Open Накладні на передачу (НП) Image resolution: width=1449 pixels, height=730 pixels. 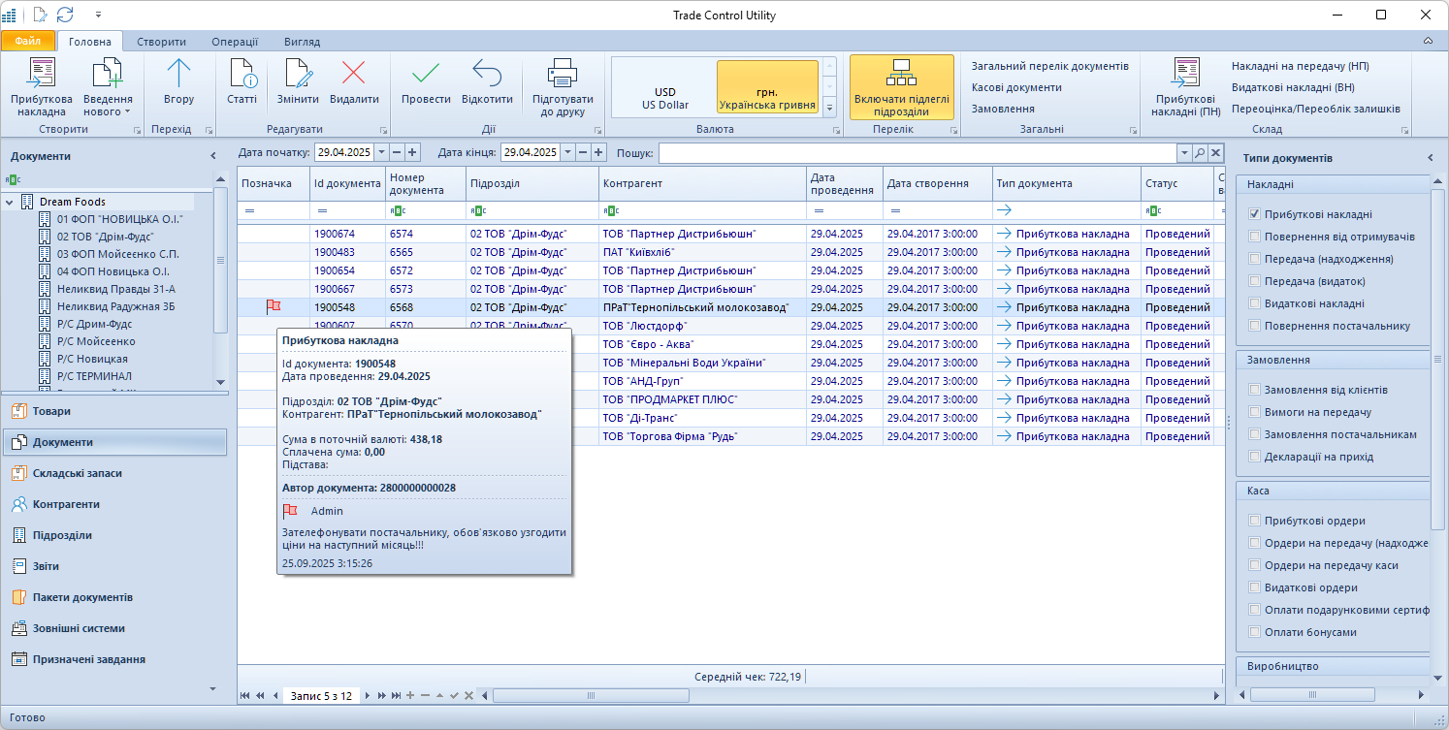[1300, 66]
